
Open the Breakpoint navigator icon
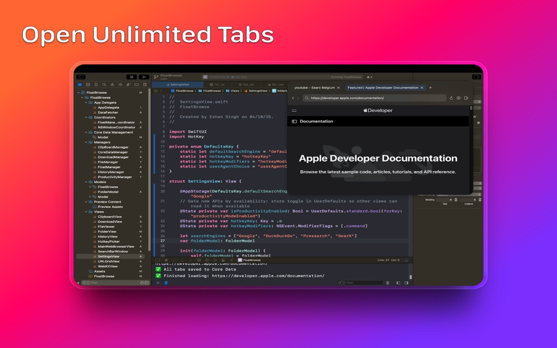tap(137, 84)
